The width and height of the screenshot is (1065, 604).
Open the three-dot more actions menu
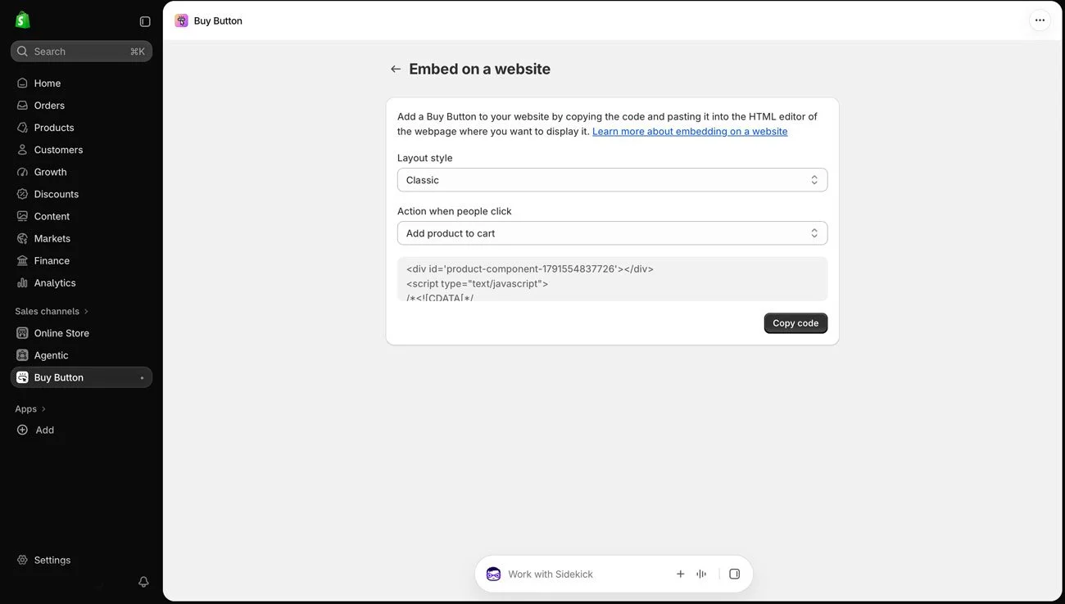tap(1040, 20)
